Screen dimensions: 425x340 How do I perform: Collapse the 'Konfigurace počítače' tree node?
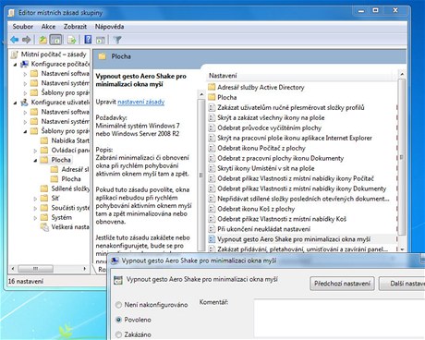click(15, 65)
